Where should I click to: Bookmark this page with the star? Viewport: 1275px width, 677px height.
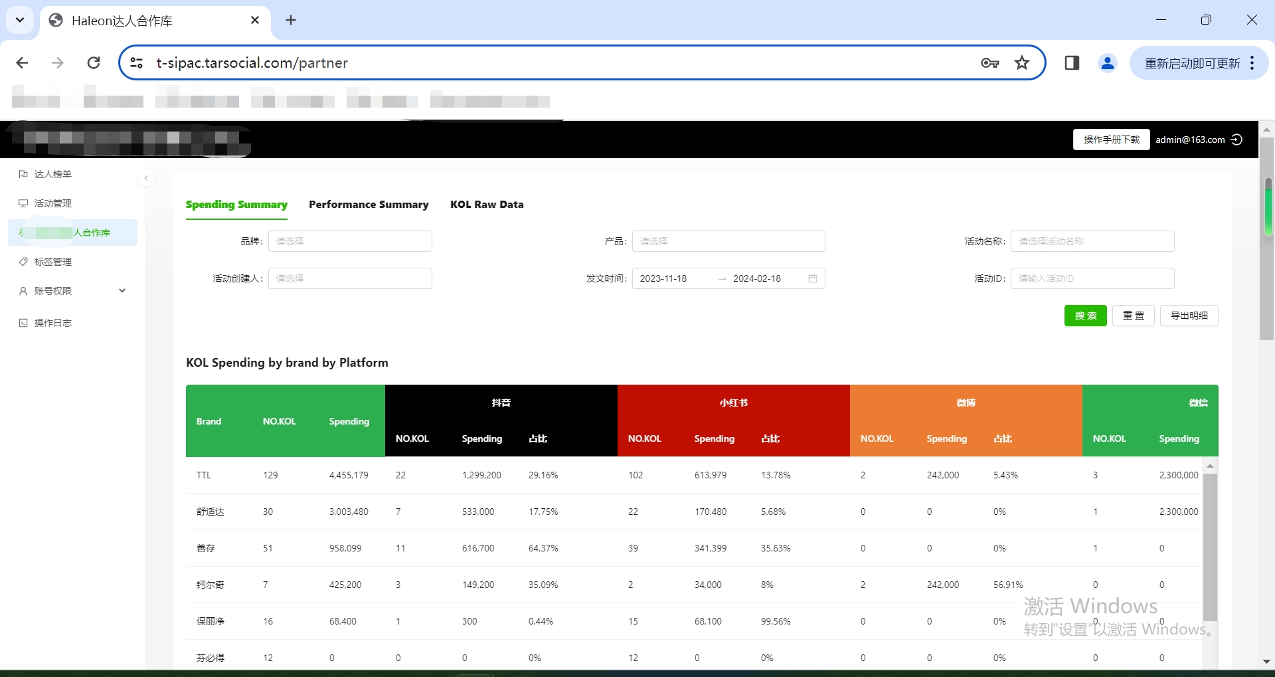[x=1022, y=62]
